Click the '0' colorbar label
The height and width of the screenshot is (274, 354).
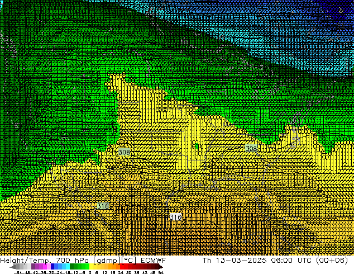coord(90,272)
